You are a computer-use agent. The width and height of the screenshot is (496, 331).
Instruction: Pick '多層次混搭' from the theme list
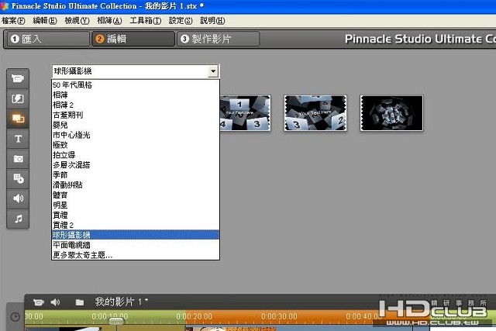[x=136, y=165]
